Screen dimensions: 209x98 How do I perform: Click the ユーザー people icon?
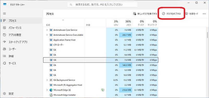point(4,49)
